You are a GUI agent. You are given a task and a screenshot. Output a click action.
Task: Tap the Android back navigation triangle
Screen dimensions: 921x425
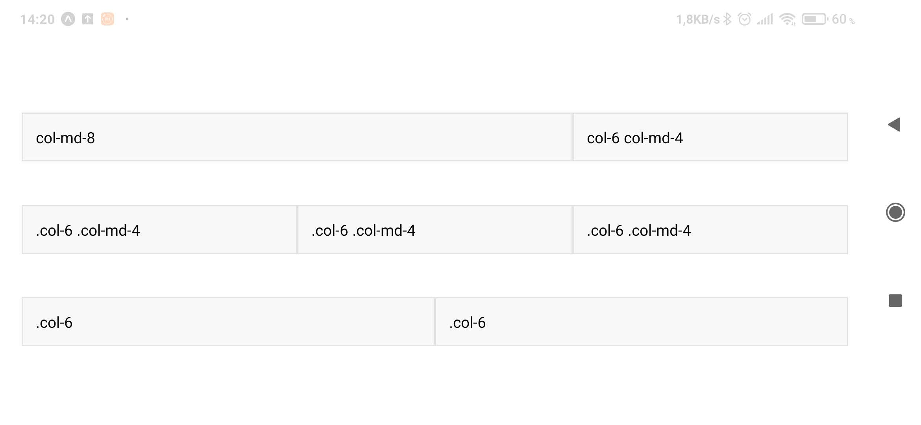894,125
